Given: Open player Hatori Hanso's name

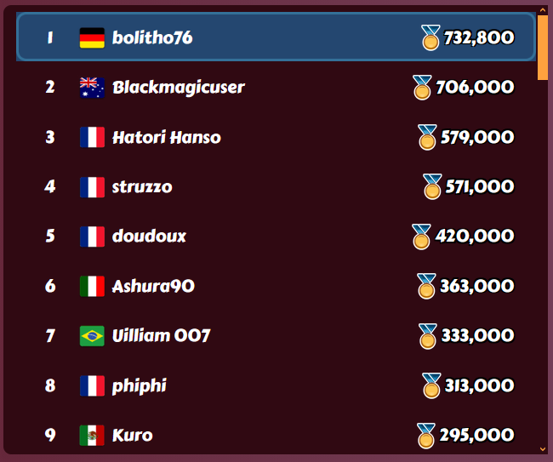Looking at the screenshot, I should 167,137.
